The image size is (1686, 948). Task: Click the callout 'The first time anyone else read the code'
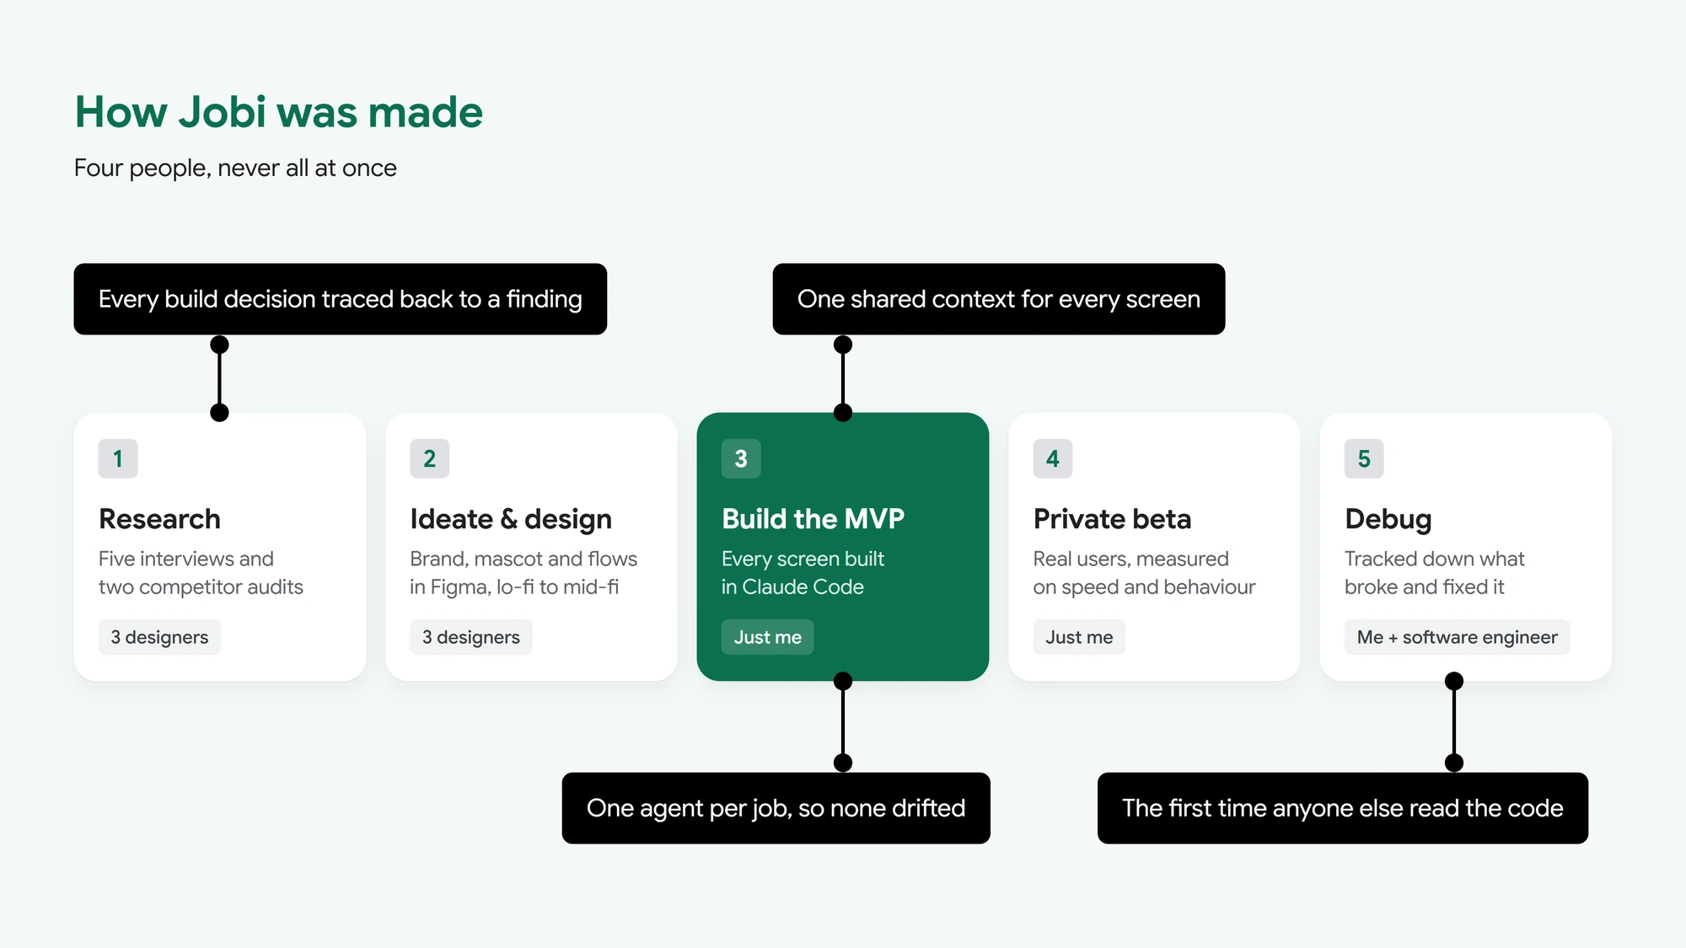click(x=1343, y=808)
